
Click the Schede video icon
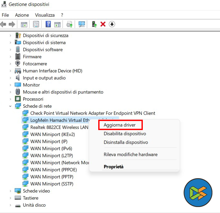coord(18,191)
